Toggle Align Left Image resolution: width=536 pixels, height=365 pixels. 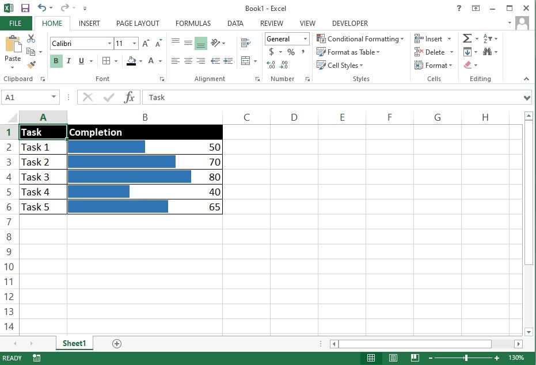tap(176, 61)
